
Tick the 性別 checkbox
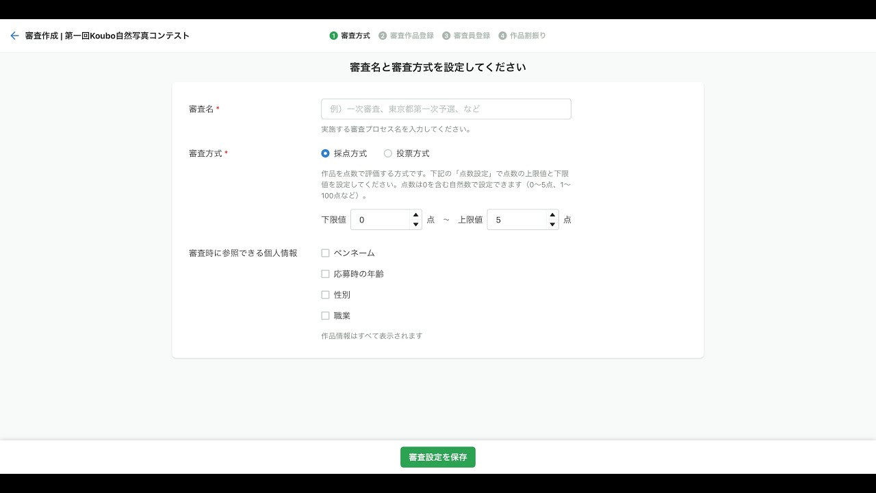326,294
